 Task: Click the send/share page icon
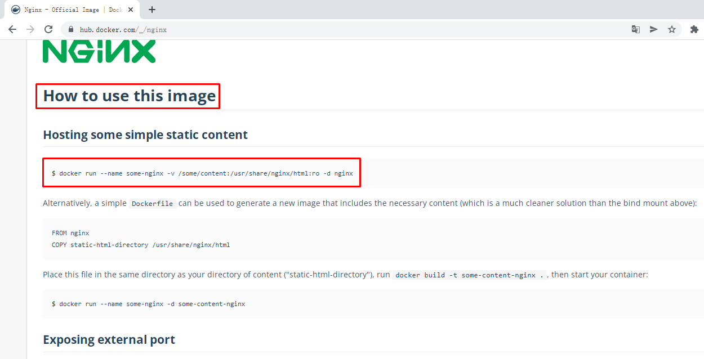pos(653,29)
